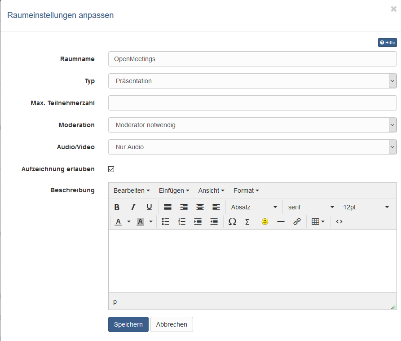Toggle the Aufzeichnung erlauben checkbox

[110, 169]
